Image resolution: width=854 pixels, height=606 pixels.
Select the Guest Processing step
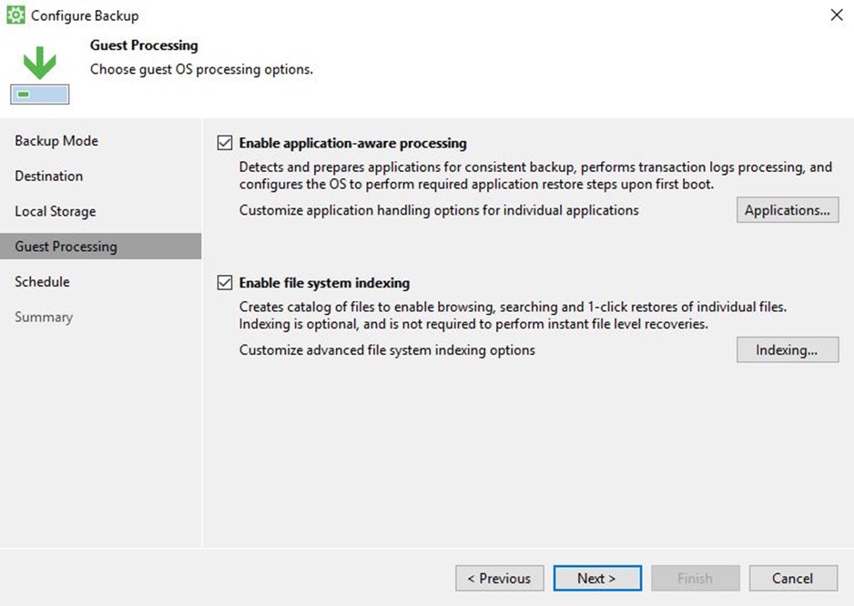coord(101,246)
